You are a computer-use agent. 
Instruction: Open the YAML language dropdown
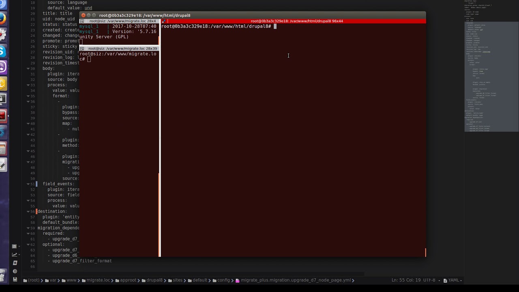[453, 280]
